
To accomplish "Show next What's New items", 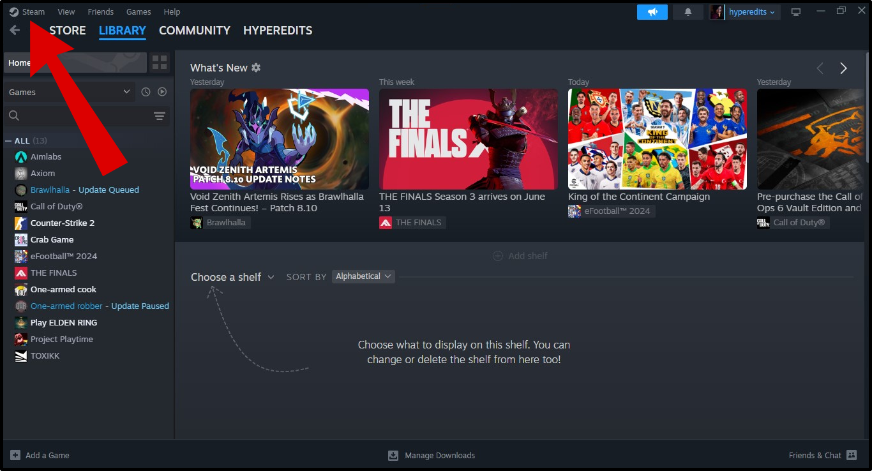I will [843, 68].
